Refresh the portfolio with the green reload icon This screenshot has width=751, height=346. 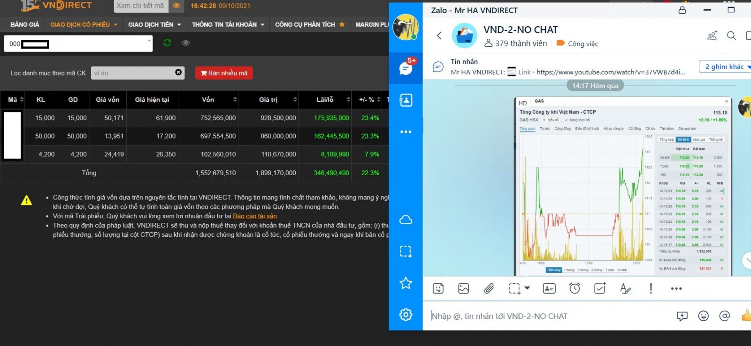pos(167,43)
